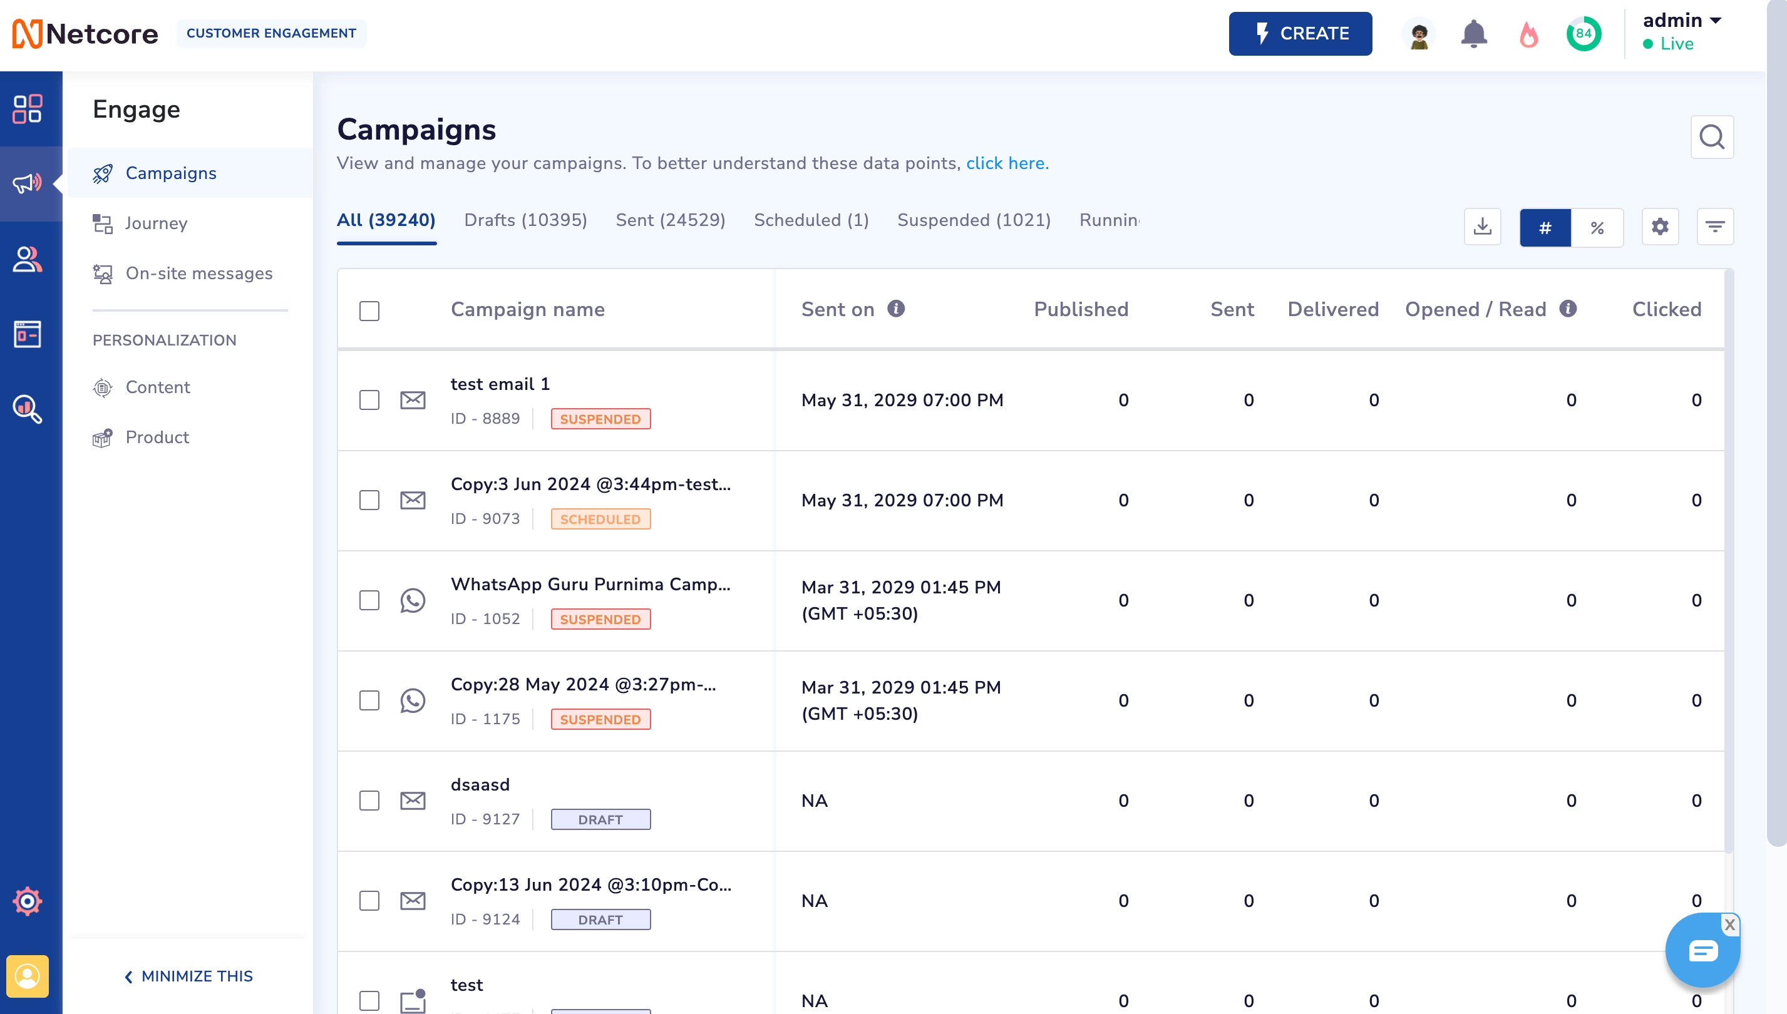1787x1014 pixels.
Task: Close the chat widget with X
Action: tap(1729, 925)
